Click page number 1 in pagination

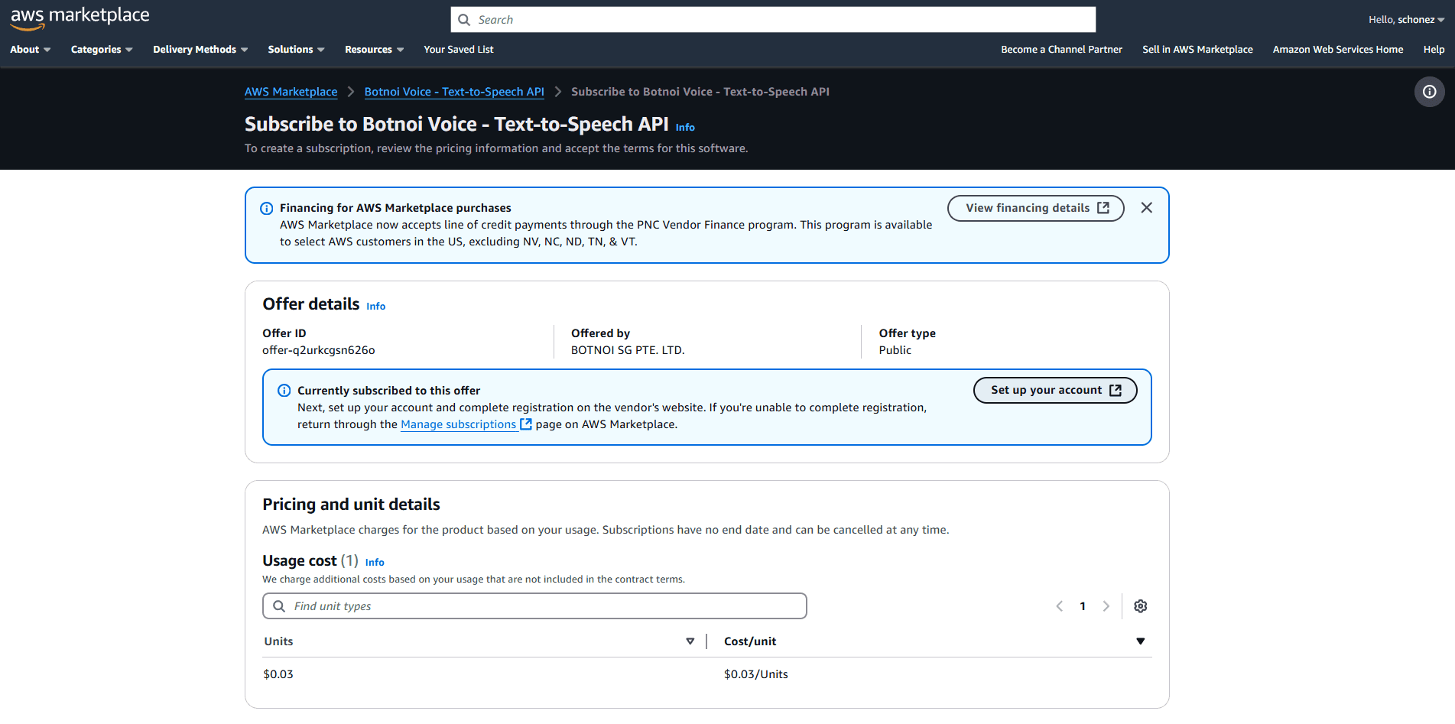point(1083,606)
